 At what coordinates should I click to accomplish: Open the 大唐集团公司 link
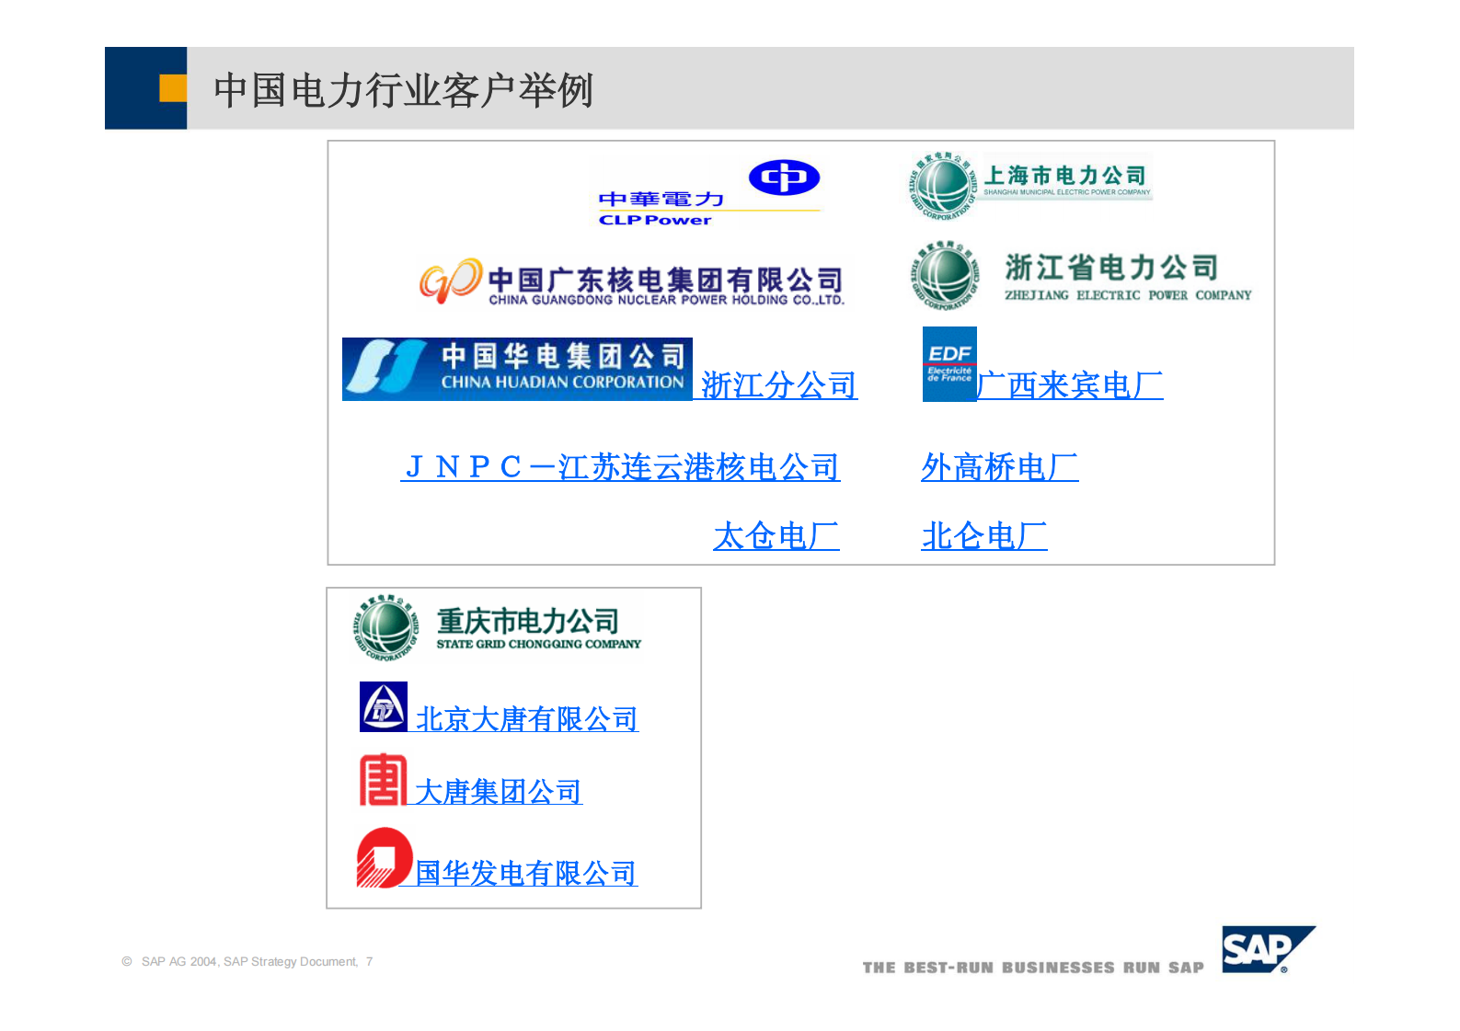click(x=499, y=791)
